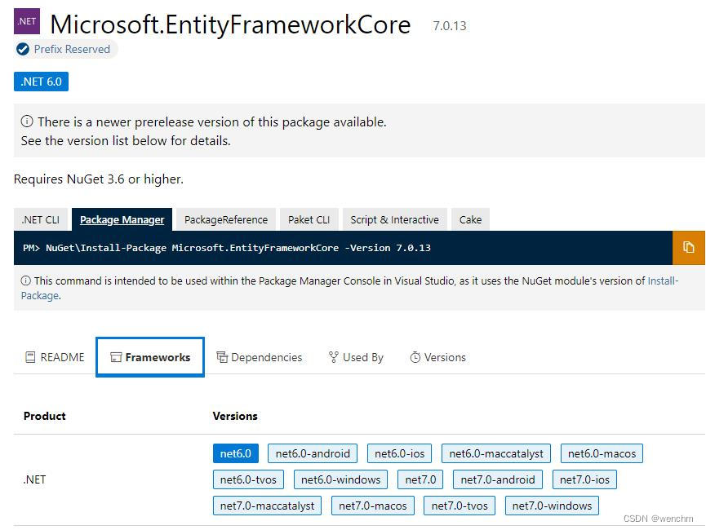Viewport: 706px width, 530px height.
Task: Click the Versions clock icon
Action: (x=415, y=357)
